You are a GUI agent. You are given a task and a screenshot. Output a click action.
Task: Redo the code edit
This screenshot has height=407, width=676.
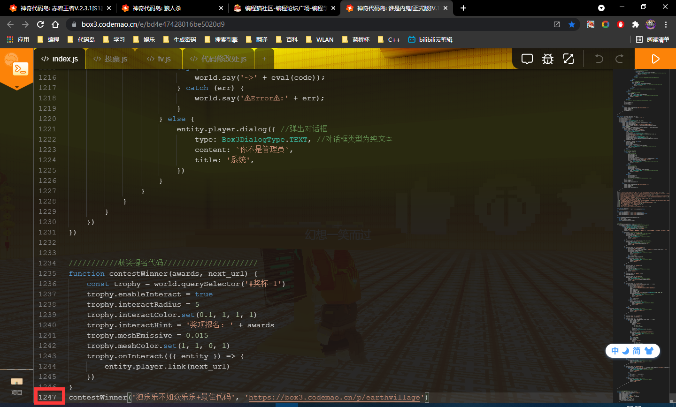pyautogui.click(x=620, y=59)
